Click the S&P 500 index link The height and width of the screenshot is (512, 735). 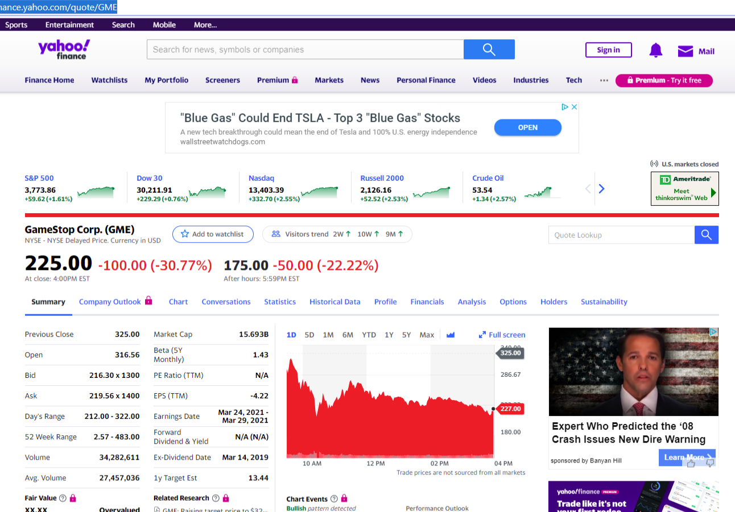[x=39, y=178]
